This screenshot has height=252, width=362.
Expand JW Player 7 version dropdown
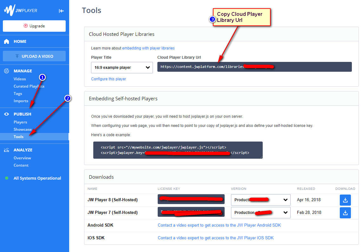click(x=260, y=213)
